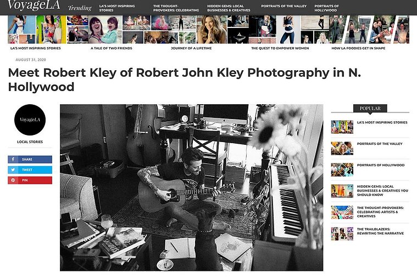Open Portraits of the Valley sidebar thumbnail
The width and height of the screenshot is (417, 277).
342,148
